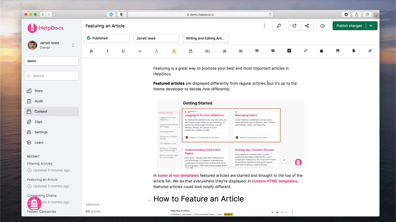Open Content in the sidebar
The height and width of the screenshot is (222, 396).
click(51, 112)
